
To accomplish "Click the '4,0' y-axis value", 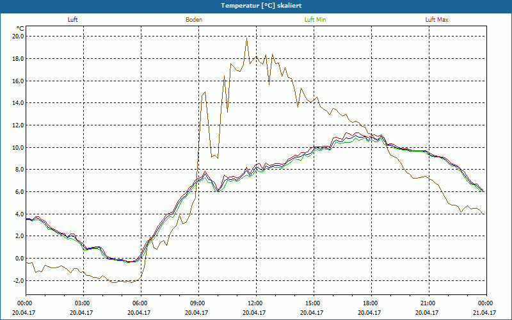I will tap(19, 214).
